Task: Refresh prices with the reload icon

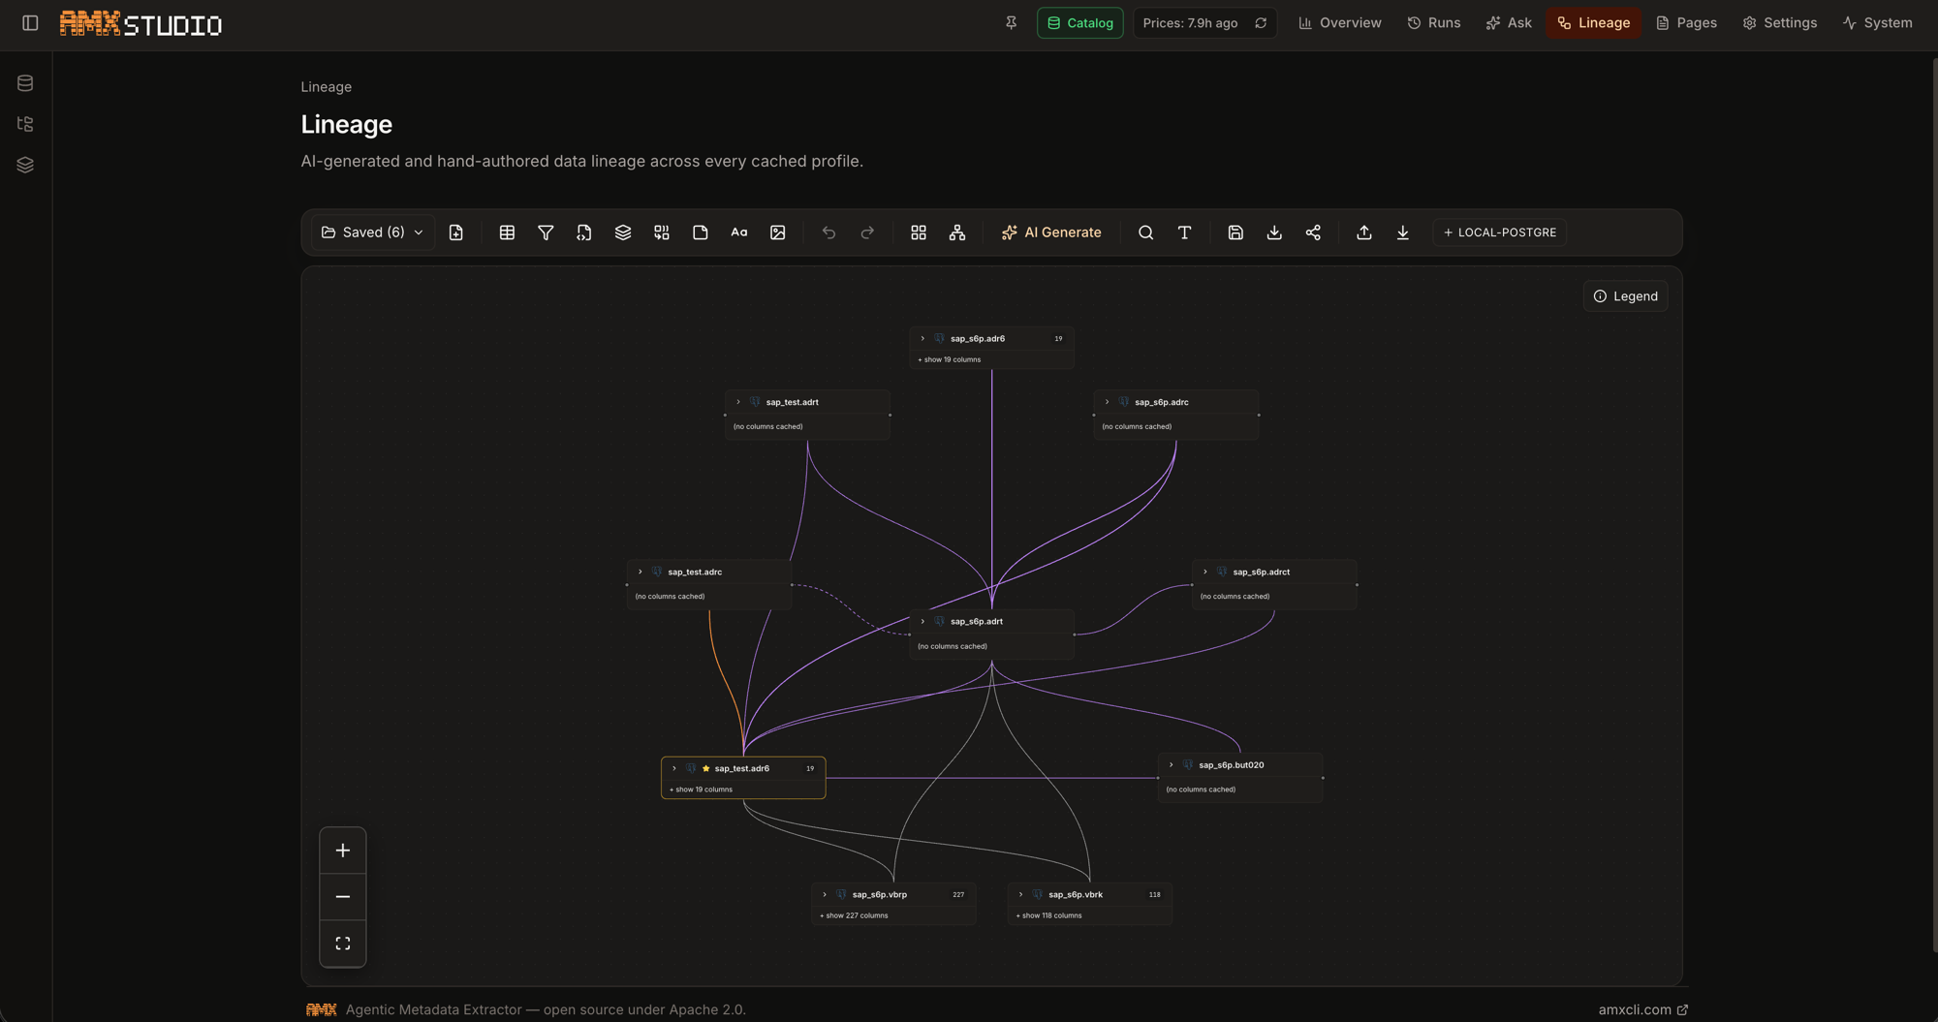Action: click(x=1261, y=22)
